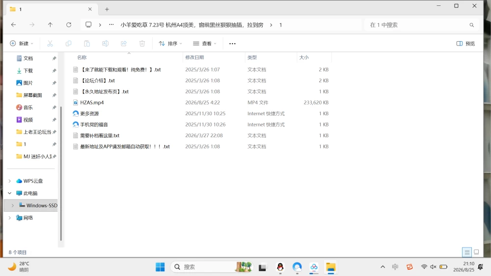Select the shortcut 更多资源
Screen dimensions: 491x276
click(89, 113)
